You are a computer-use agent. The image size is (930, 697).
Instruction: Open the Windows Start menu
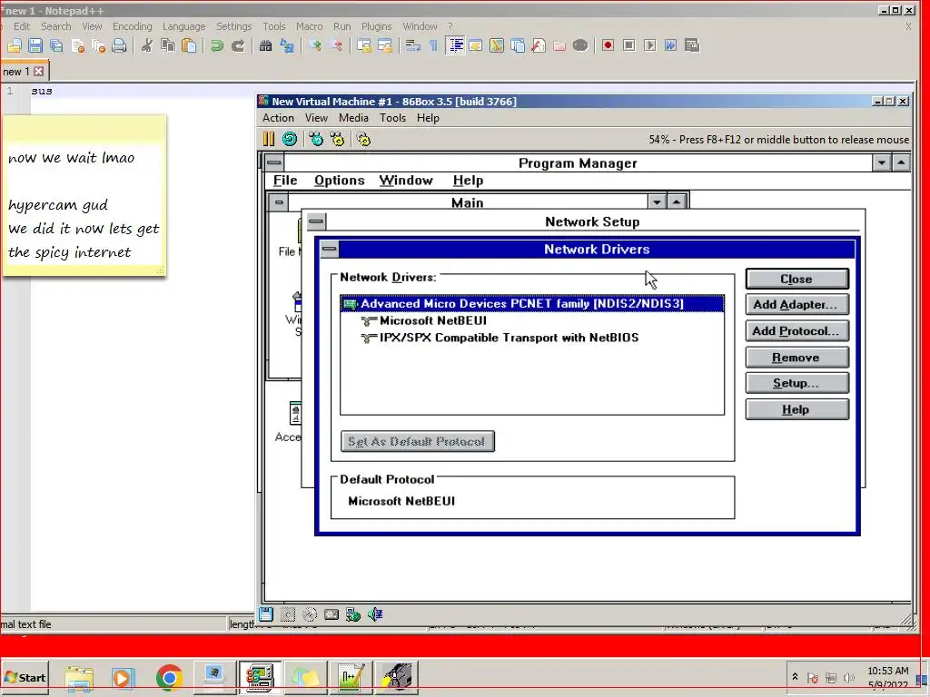pos(25,677)
